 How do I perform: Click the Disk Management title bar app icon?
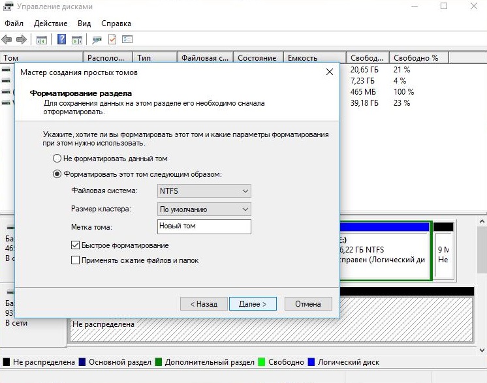tap(8, 6)
